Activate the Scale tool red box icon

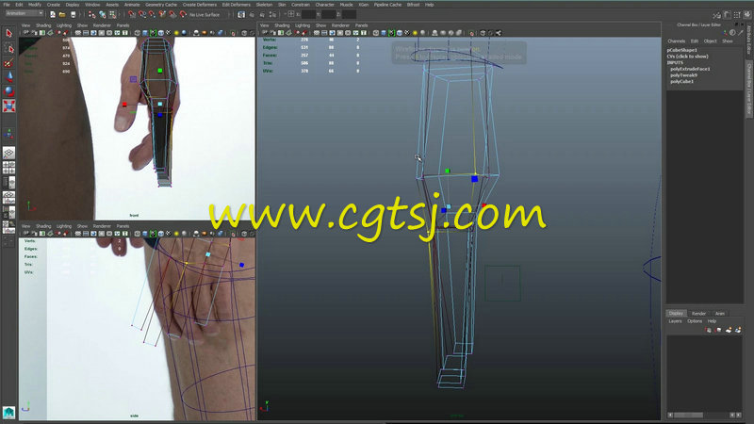pyautogui.click(x=8, y=106)
